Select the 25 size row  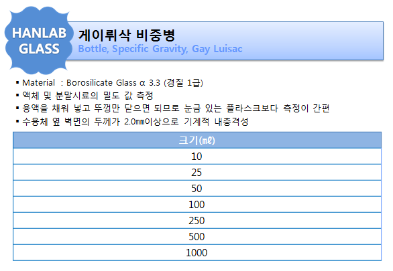click(197, 173)
